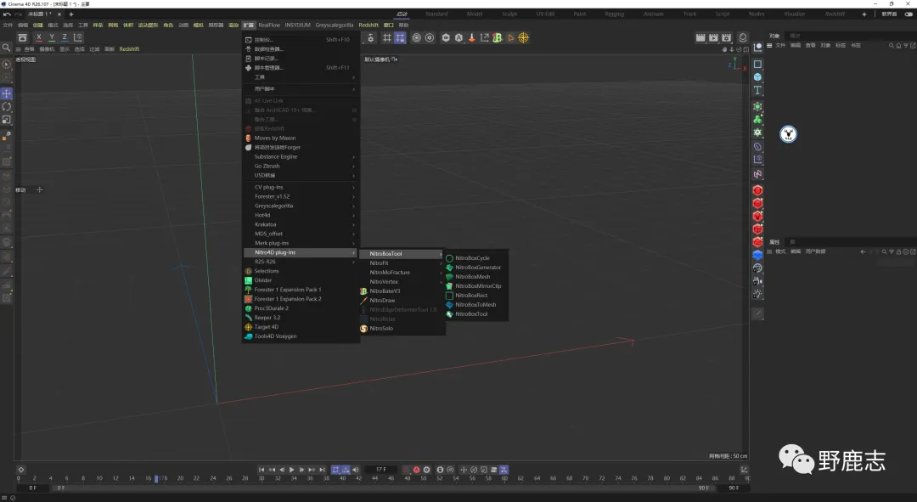
Task: Click the search magnifier icon
Action: [6, 48]
